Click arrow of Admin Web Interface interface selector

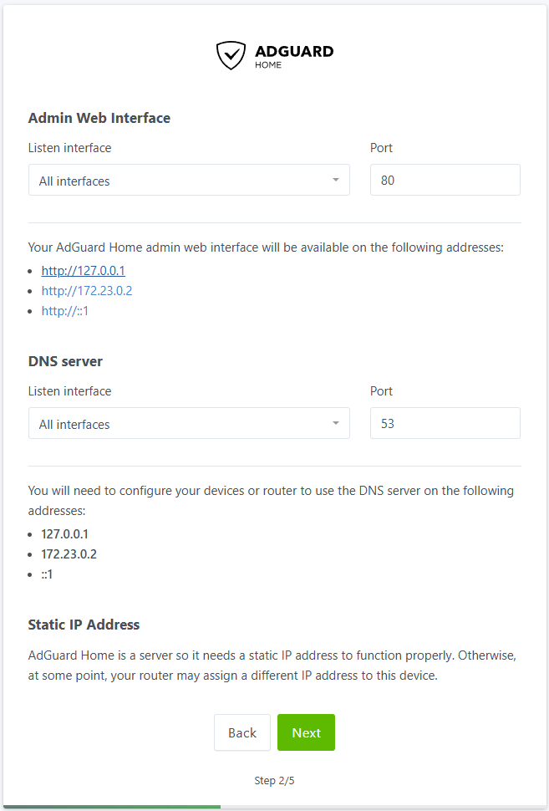pos(335,181)
